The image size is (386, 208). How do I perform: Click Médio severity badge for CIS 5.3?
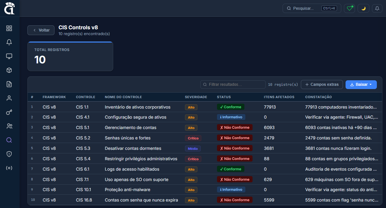(193, 149)
